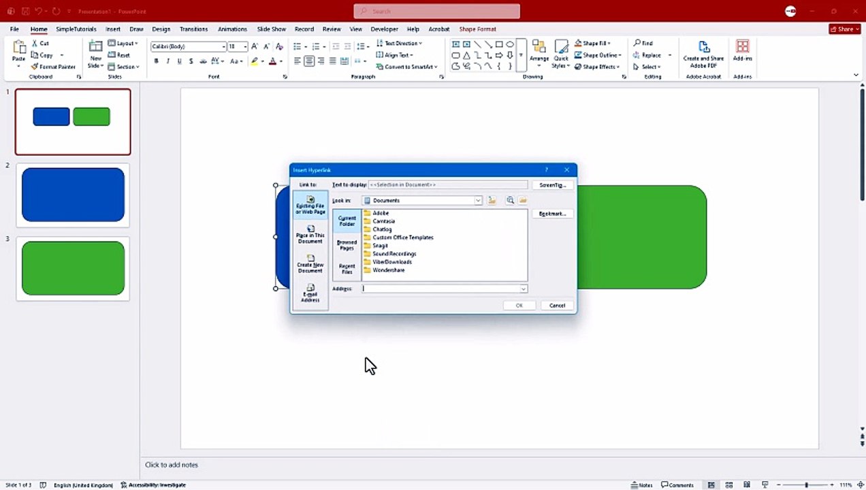Select the triangle shape in shapes gallery
866x490 pixels.
[466, 55]
